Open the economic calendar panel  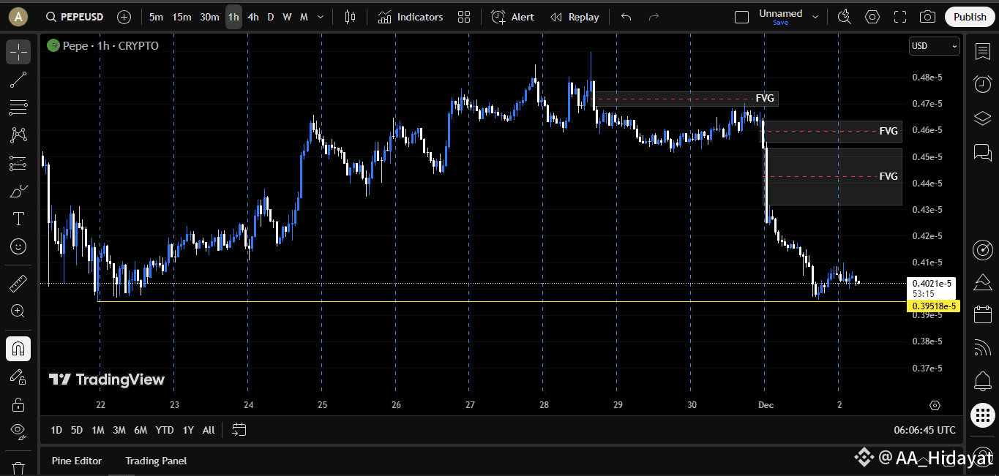tap(982, 315)
